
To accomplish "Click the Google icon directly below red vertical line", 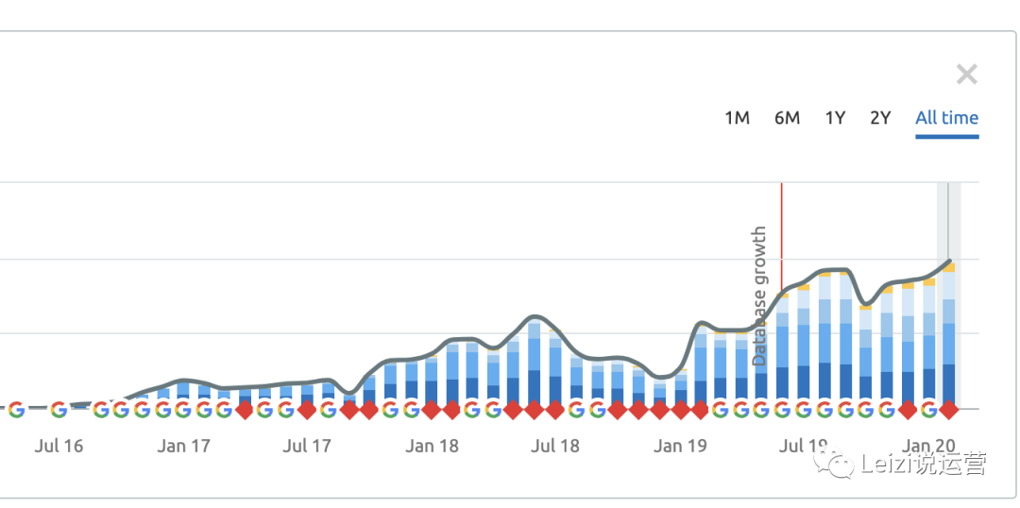I will pyautogui.click(x=782, y=410).
